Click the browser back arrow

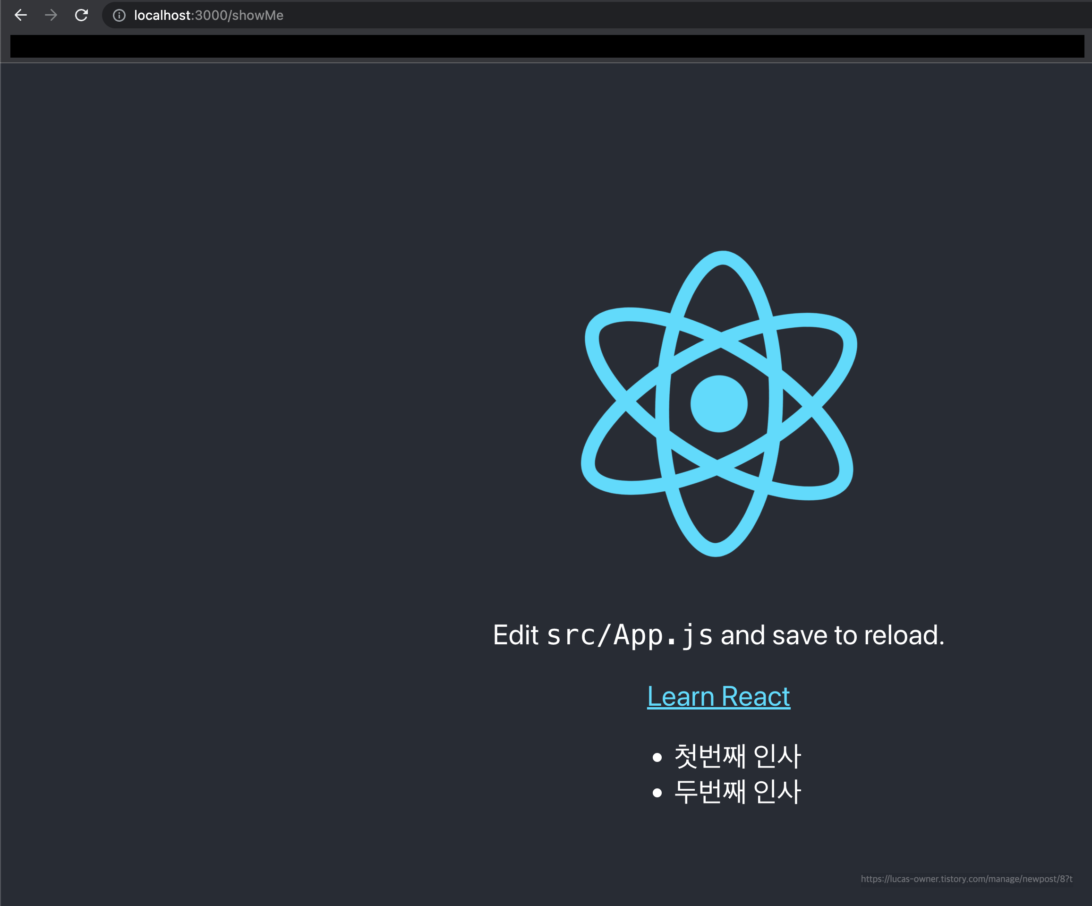[21, 15]
